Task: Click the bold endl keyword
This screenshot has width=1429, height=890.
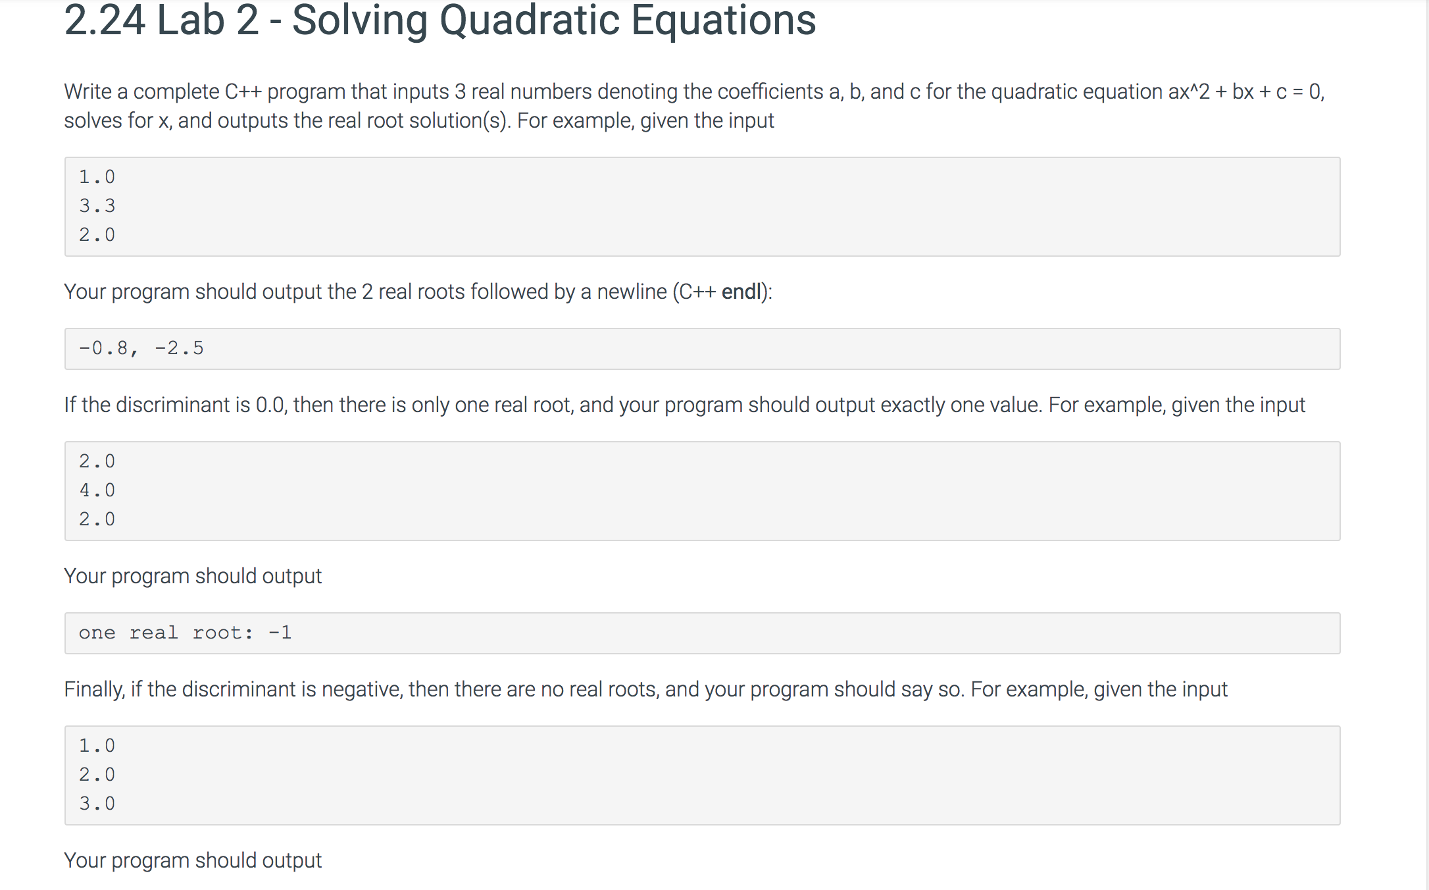Action: (x=741, y=292)
